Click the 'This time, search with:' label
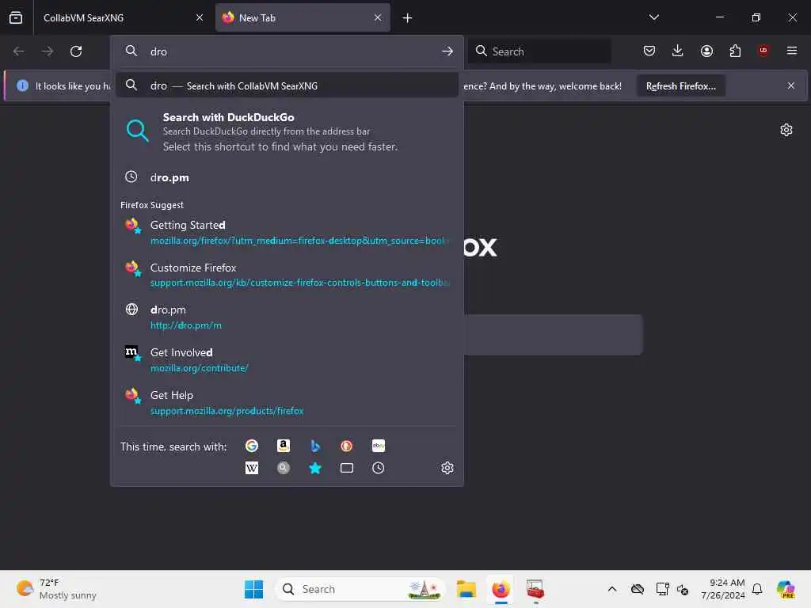Image resolution: width=811 pixels, height=608 pixels. 173,446
